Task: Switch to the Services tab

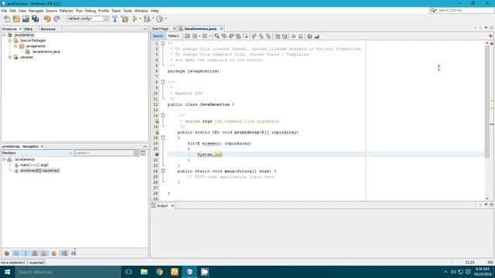Action: coord(48,29)
